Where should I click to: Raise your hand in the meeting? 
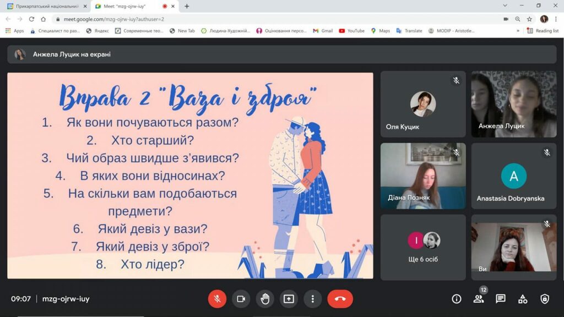tap(265, 299)
